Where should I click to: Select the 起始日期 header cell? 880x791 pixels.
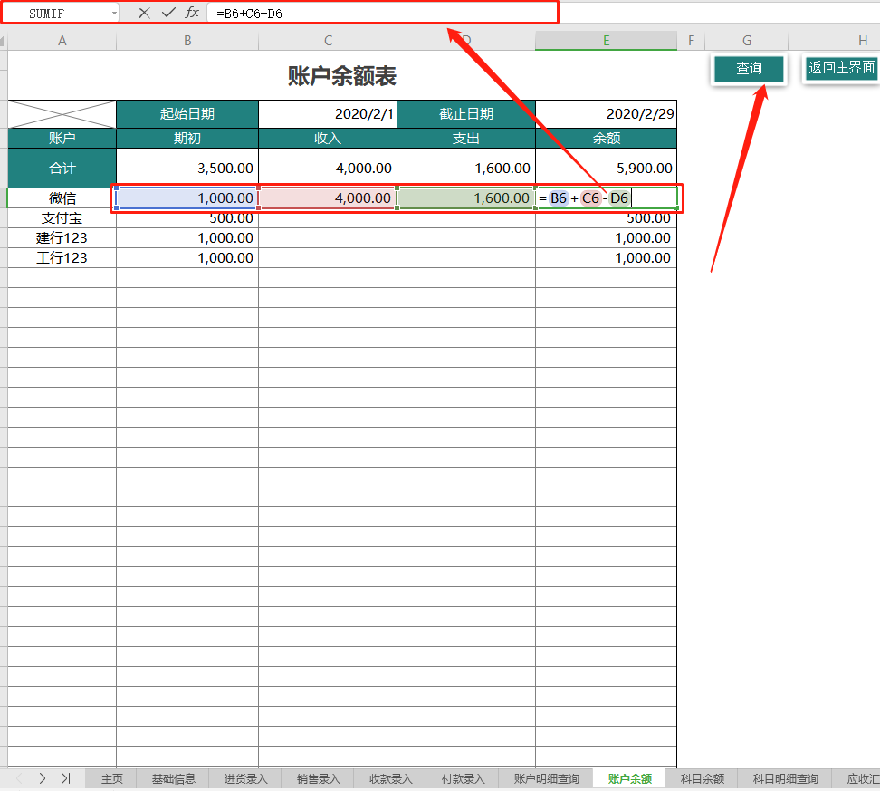coord(187,114)
